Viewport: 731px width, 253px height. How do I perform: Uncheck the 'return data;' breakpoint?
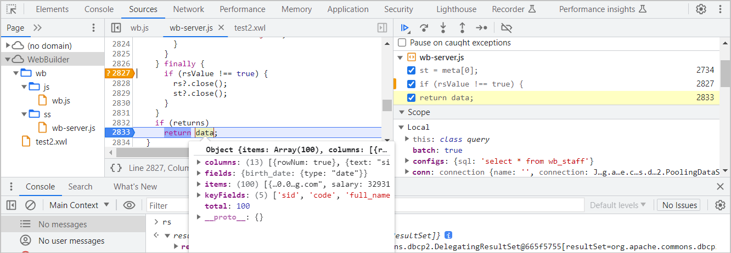tap(411, 97)
